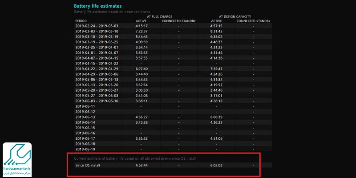The height and width of the screenshot is (178, 356).
Task: Select the "2019-06-11" row label
Action: 85,106
